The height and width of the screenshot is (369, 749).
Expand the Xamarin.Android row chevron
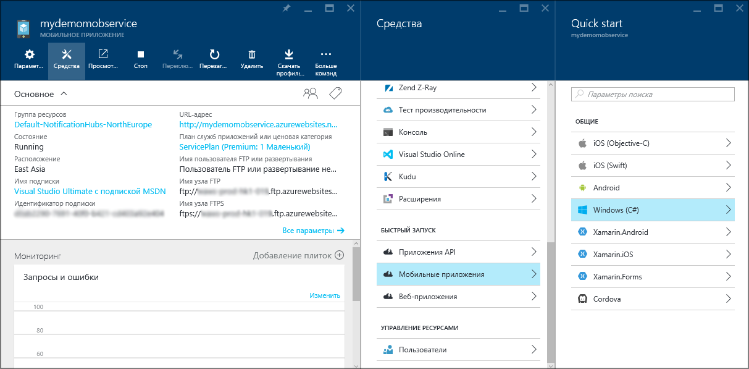(x=729, y=232)
